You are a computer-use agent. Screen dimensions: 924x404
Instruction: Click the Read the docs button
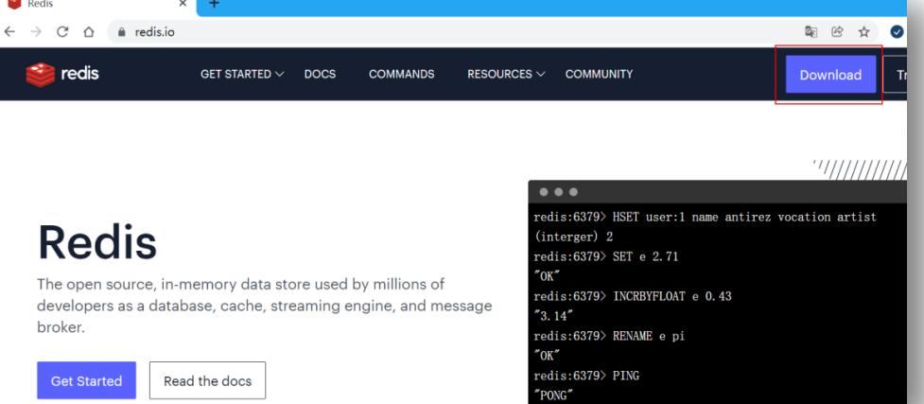207,381
